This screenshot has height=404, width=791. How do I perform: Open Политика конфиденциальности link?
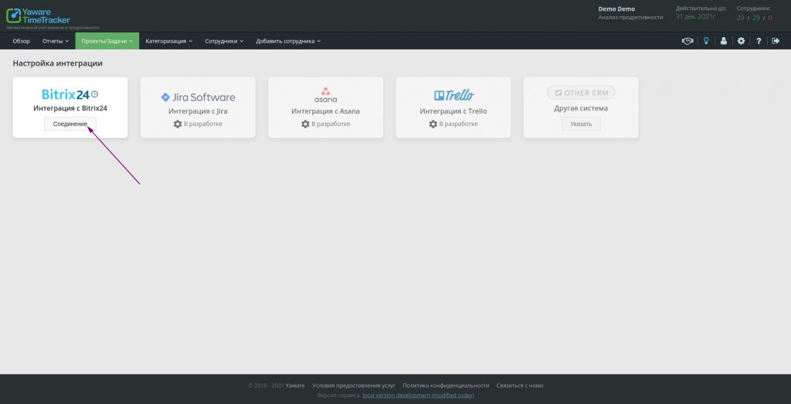(x=446, y=385)
